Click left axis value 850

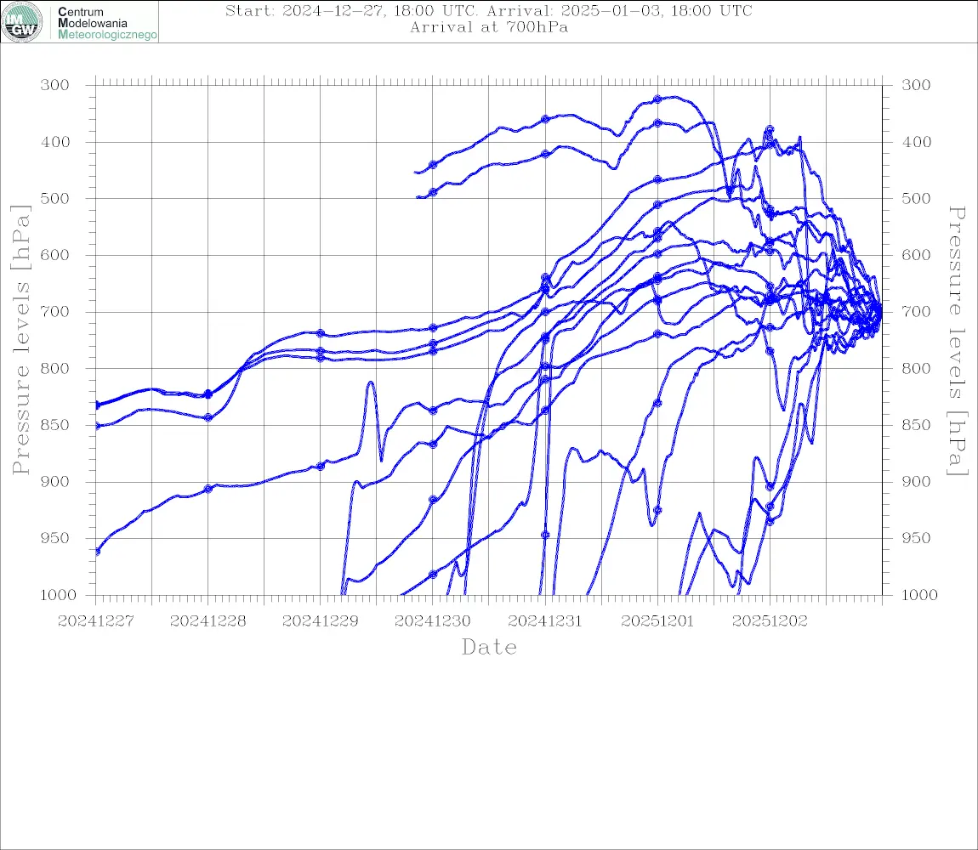click(55, 425)
